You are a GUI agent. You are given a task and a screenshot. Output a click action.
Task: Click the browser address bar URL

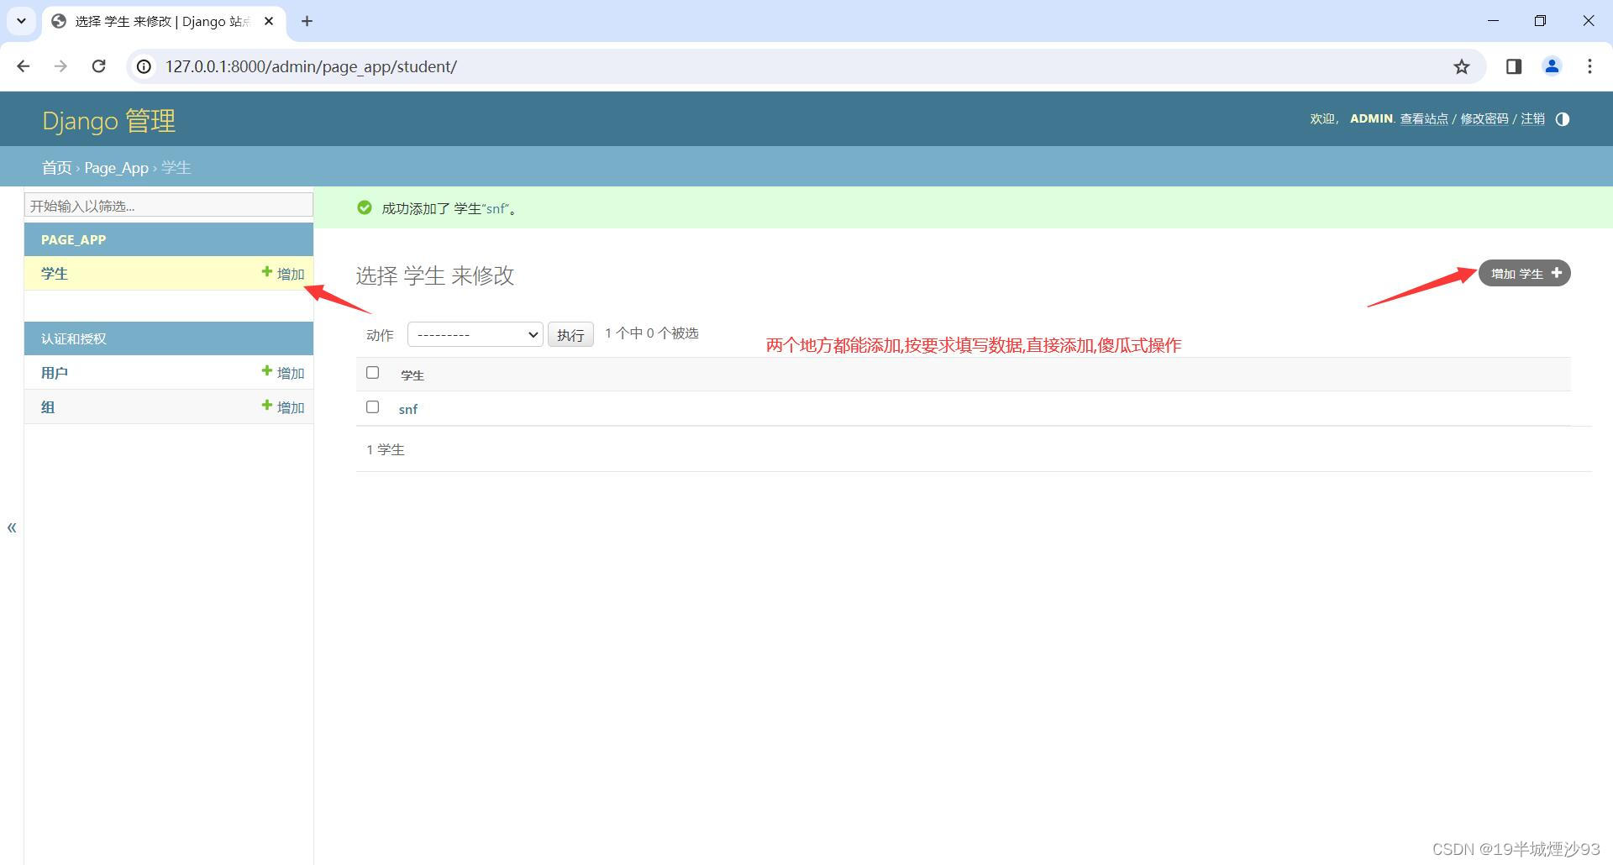point(311,66)
